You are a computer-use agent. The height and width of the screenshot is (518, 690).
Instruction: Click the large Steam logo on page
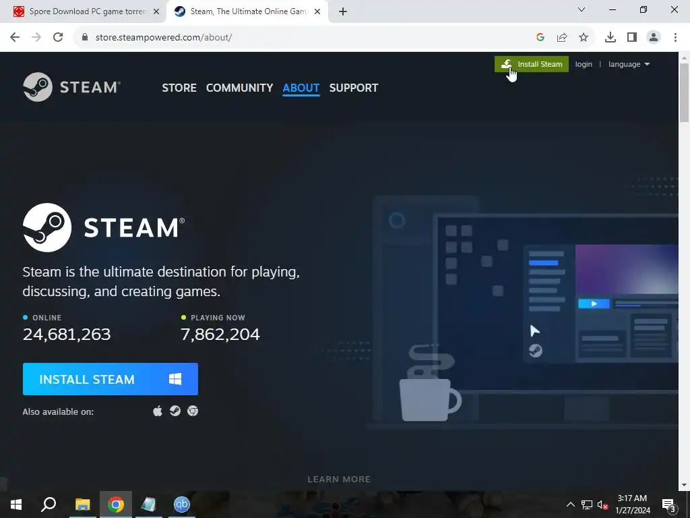point(104,228)
